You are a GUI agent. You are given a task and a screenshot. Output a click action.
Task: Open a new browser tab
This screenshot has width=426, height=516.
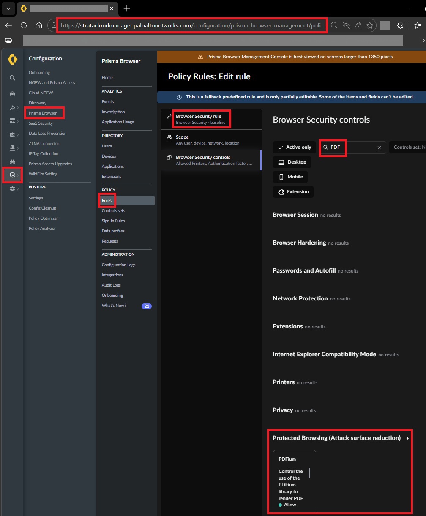pyautogui.click(x=127, y=8)
